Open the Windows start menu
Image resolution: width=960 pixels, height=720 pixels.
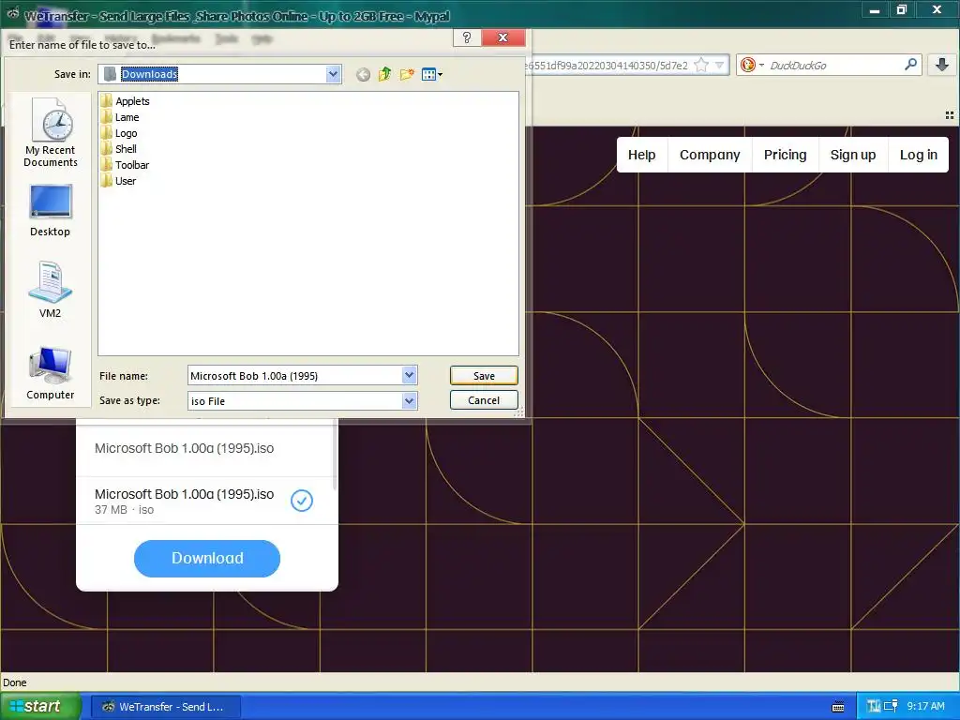point(40,706)
